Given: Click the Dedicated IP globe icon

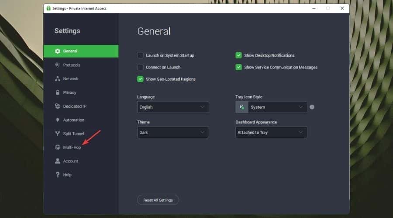Looking at the screenshot, I should [x=57, y=106].
